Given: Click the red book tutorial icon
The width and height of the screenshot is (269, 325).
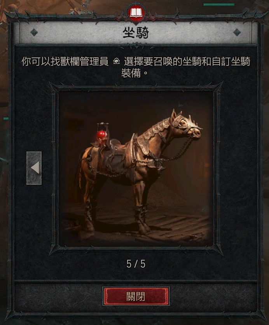Looking at the screenshot, I should [x=136, y=13].
